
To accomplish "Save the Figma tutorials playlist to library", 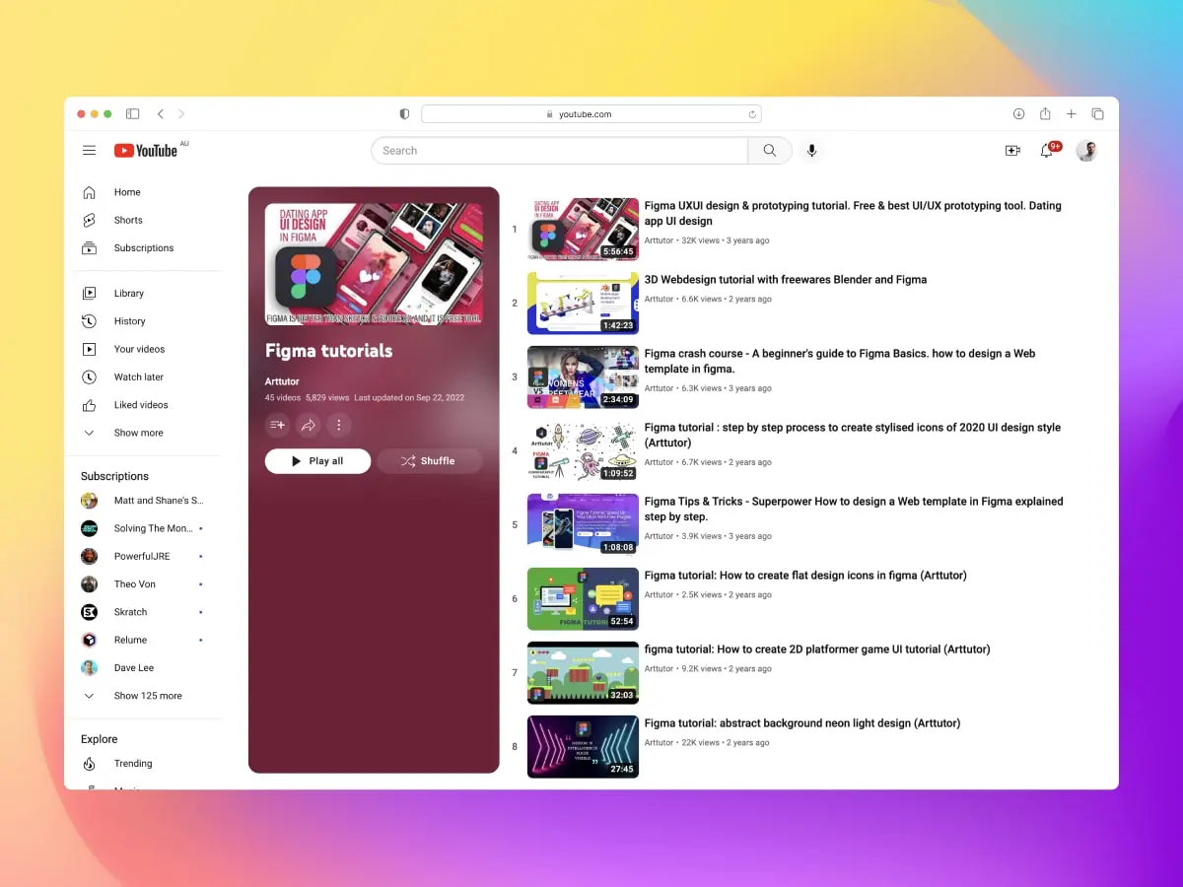I will tap(277, 424).
